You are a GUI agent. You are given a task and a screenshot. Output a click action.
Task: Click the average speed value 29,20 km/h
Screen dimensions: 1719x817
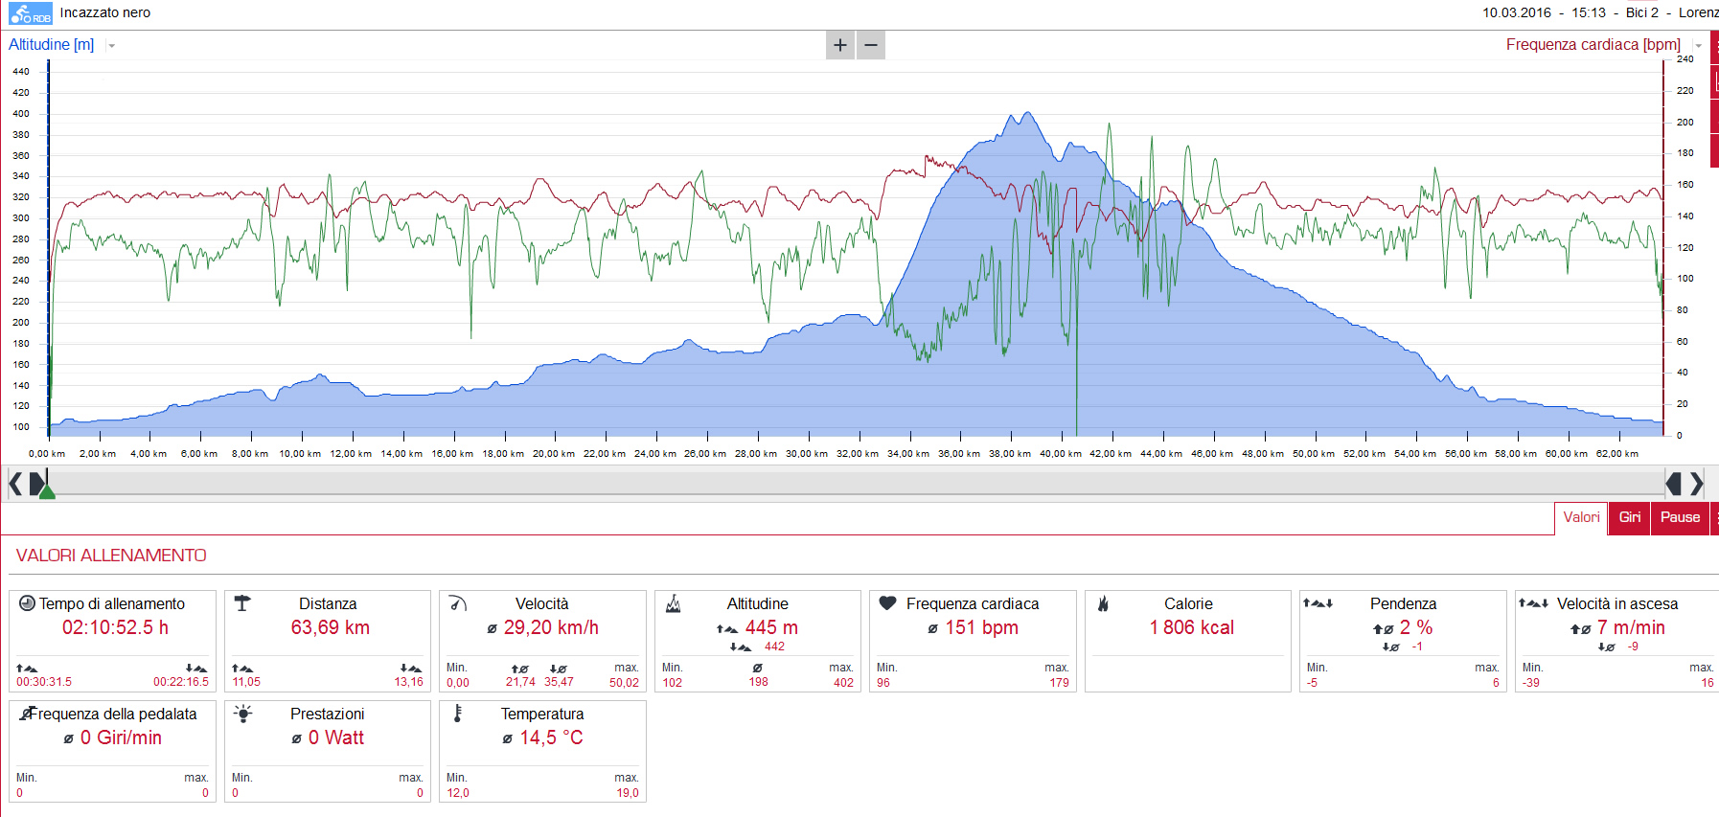(551, 627)
